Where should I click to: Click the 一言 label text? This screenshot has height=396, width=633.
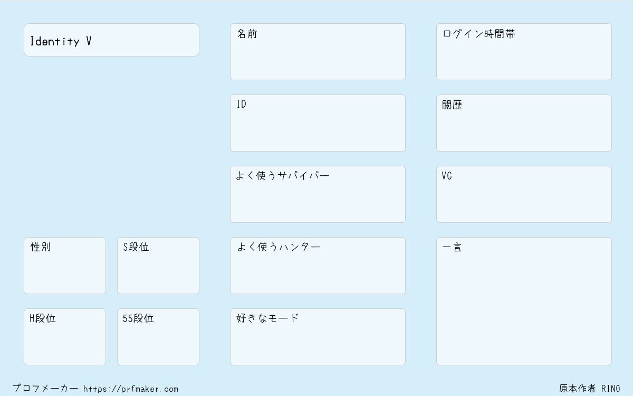tap(452, 247)
